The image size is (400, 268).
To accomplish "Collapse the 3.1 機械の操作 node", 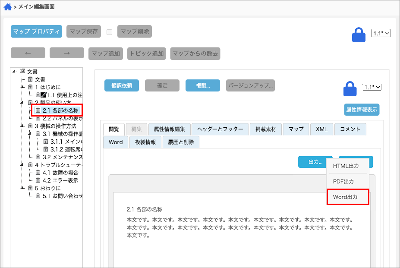I will (x=30, y=134).
